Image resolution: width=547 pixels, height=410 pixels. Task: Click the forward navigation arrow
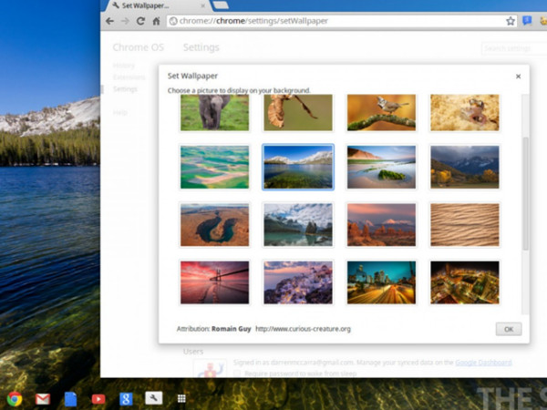(x=125, y=21)
